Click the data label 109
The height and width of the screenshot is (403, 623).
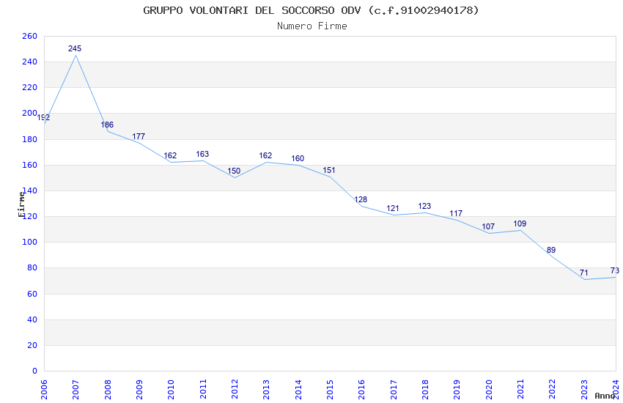(x=520, y=223)
